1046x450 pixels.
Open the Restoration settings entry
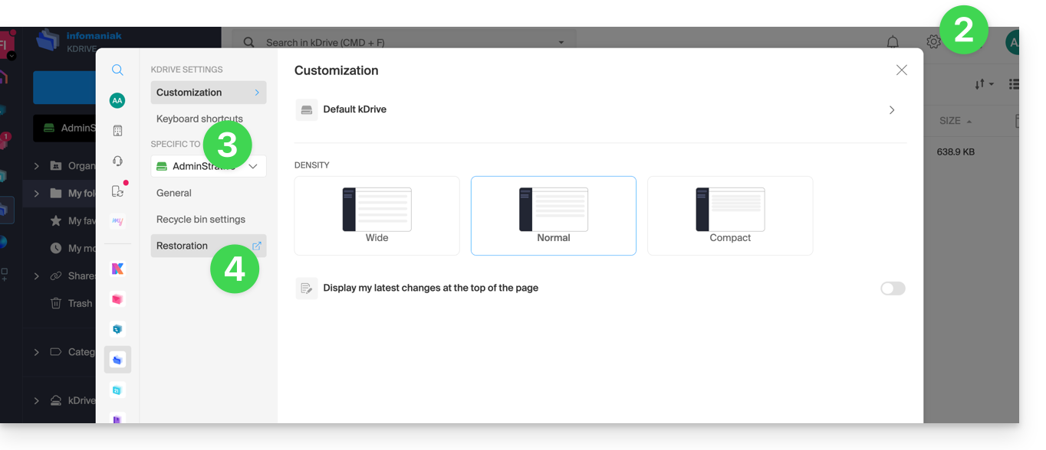coord(209,246)
